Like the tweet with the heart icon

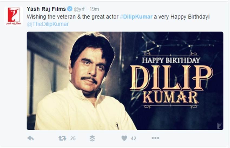[x=124, y=138]
